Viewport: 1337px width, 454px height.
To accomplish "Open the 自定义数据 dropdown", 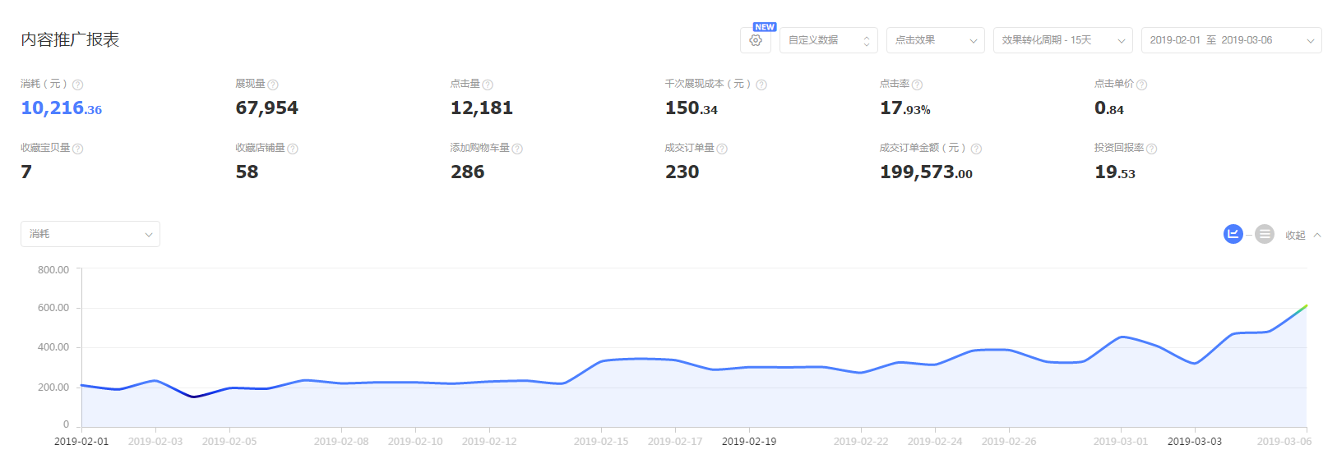I will pos(828,40).
